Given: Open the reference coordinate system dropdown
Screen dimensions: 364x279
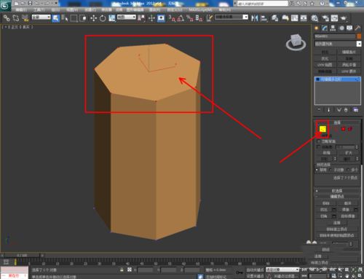Looking at the screenshot, I should 127,17.
